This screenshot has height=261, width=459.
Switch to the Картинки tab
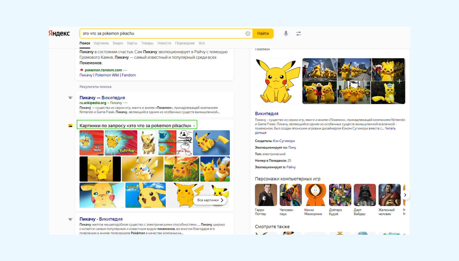coord(101,43)
